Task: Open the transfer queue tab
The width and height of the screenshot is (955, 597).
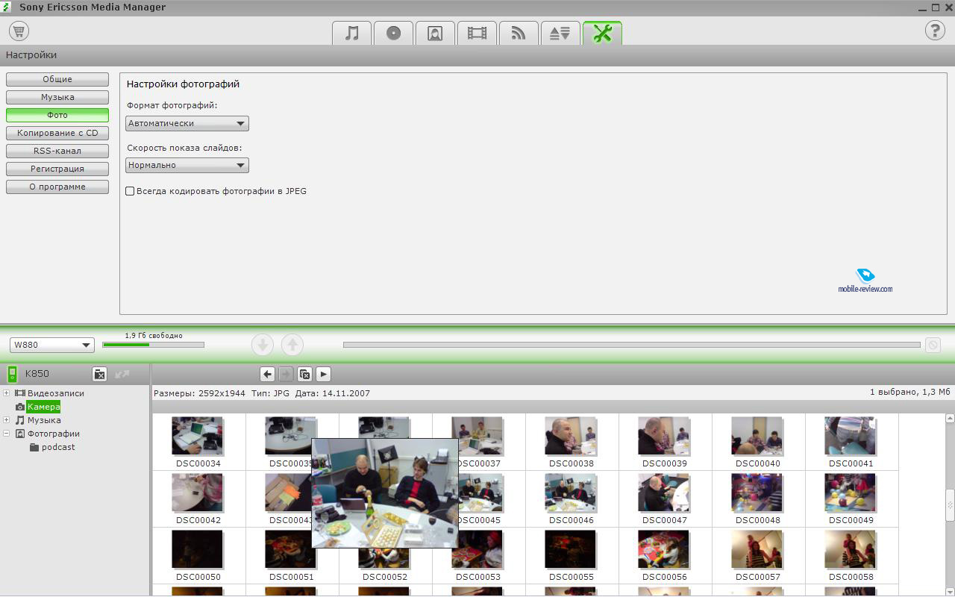Action: (x=560, y=33)
